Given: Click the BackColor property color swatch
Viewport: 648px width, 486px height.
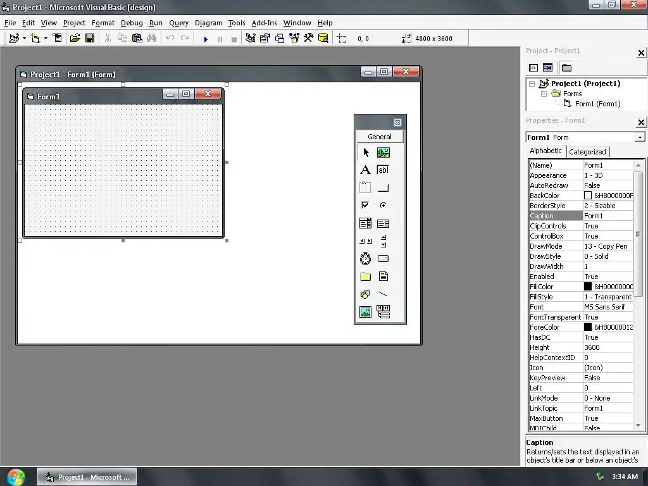Looking at the screenshot, I should coord(588,196).
